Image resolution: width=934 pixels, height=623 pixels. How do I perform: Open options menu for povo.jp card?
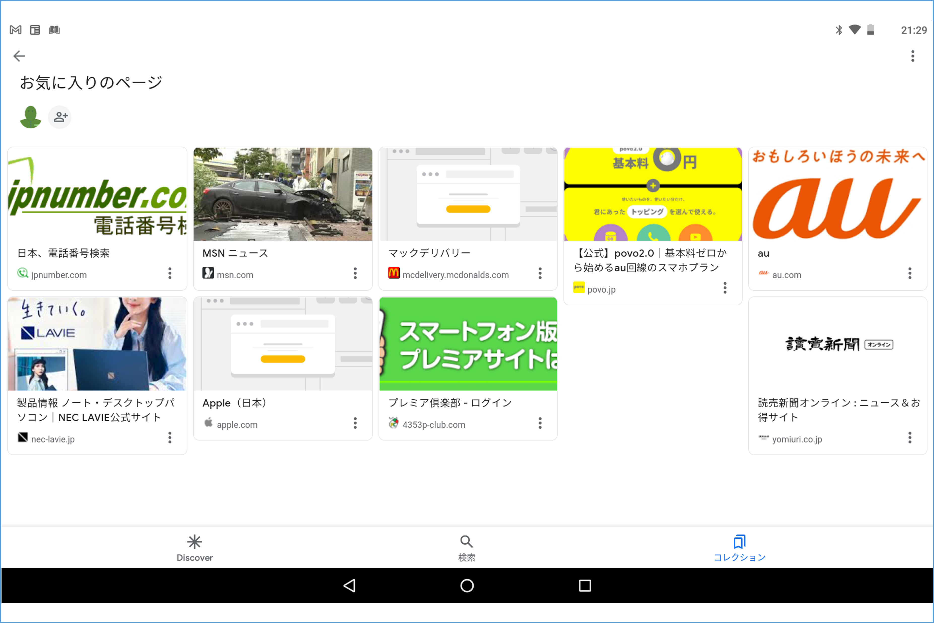725,288
